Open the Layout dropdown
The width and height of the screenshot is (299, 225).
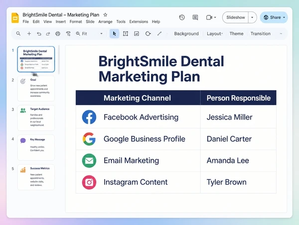[215, 34]
